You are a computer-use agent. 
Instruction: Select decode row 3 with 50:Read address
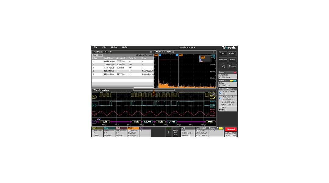click(122, 68)
